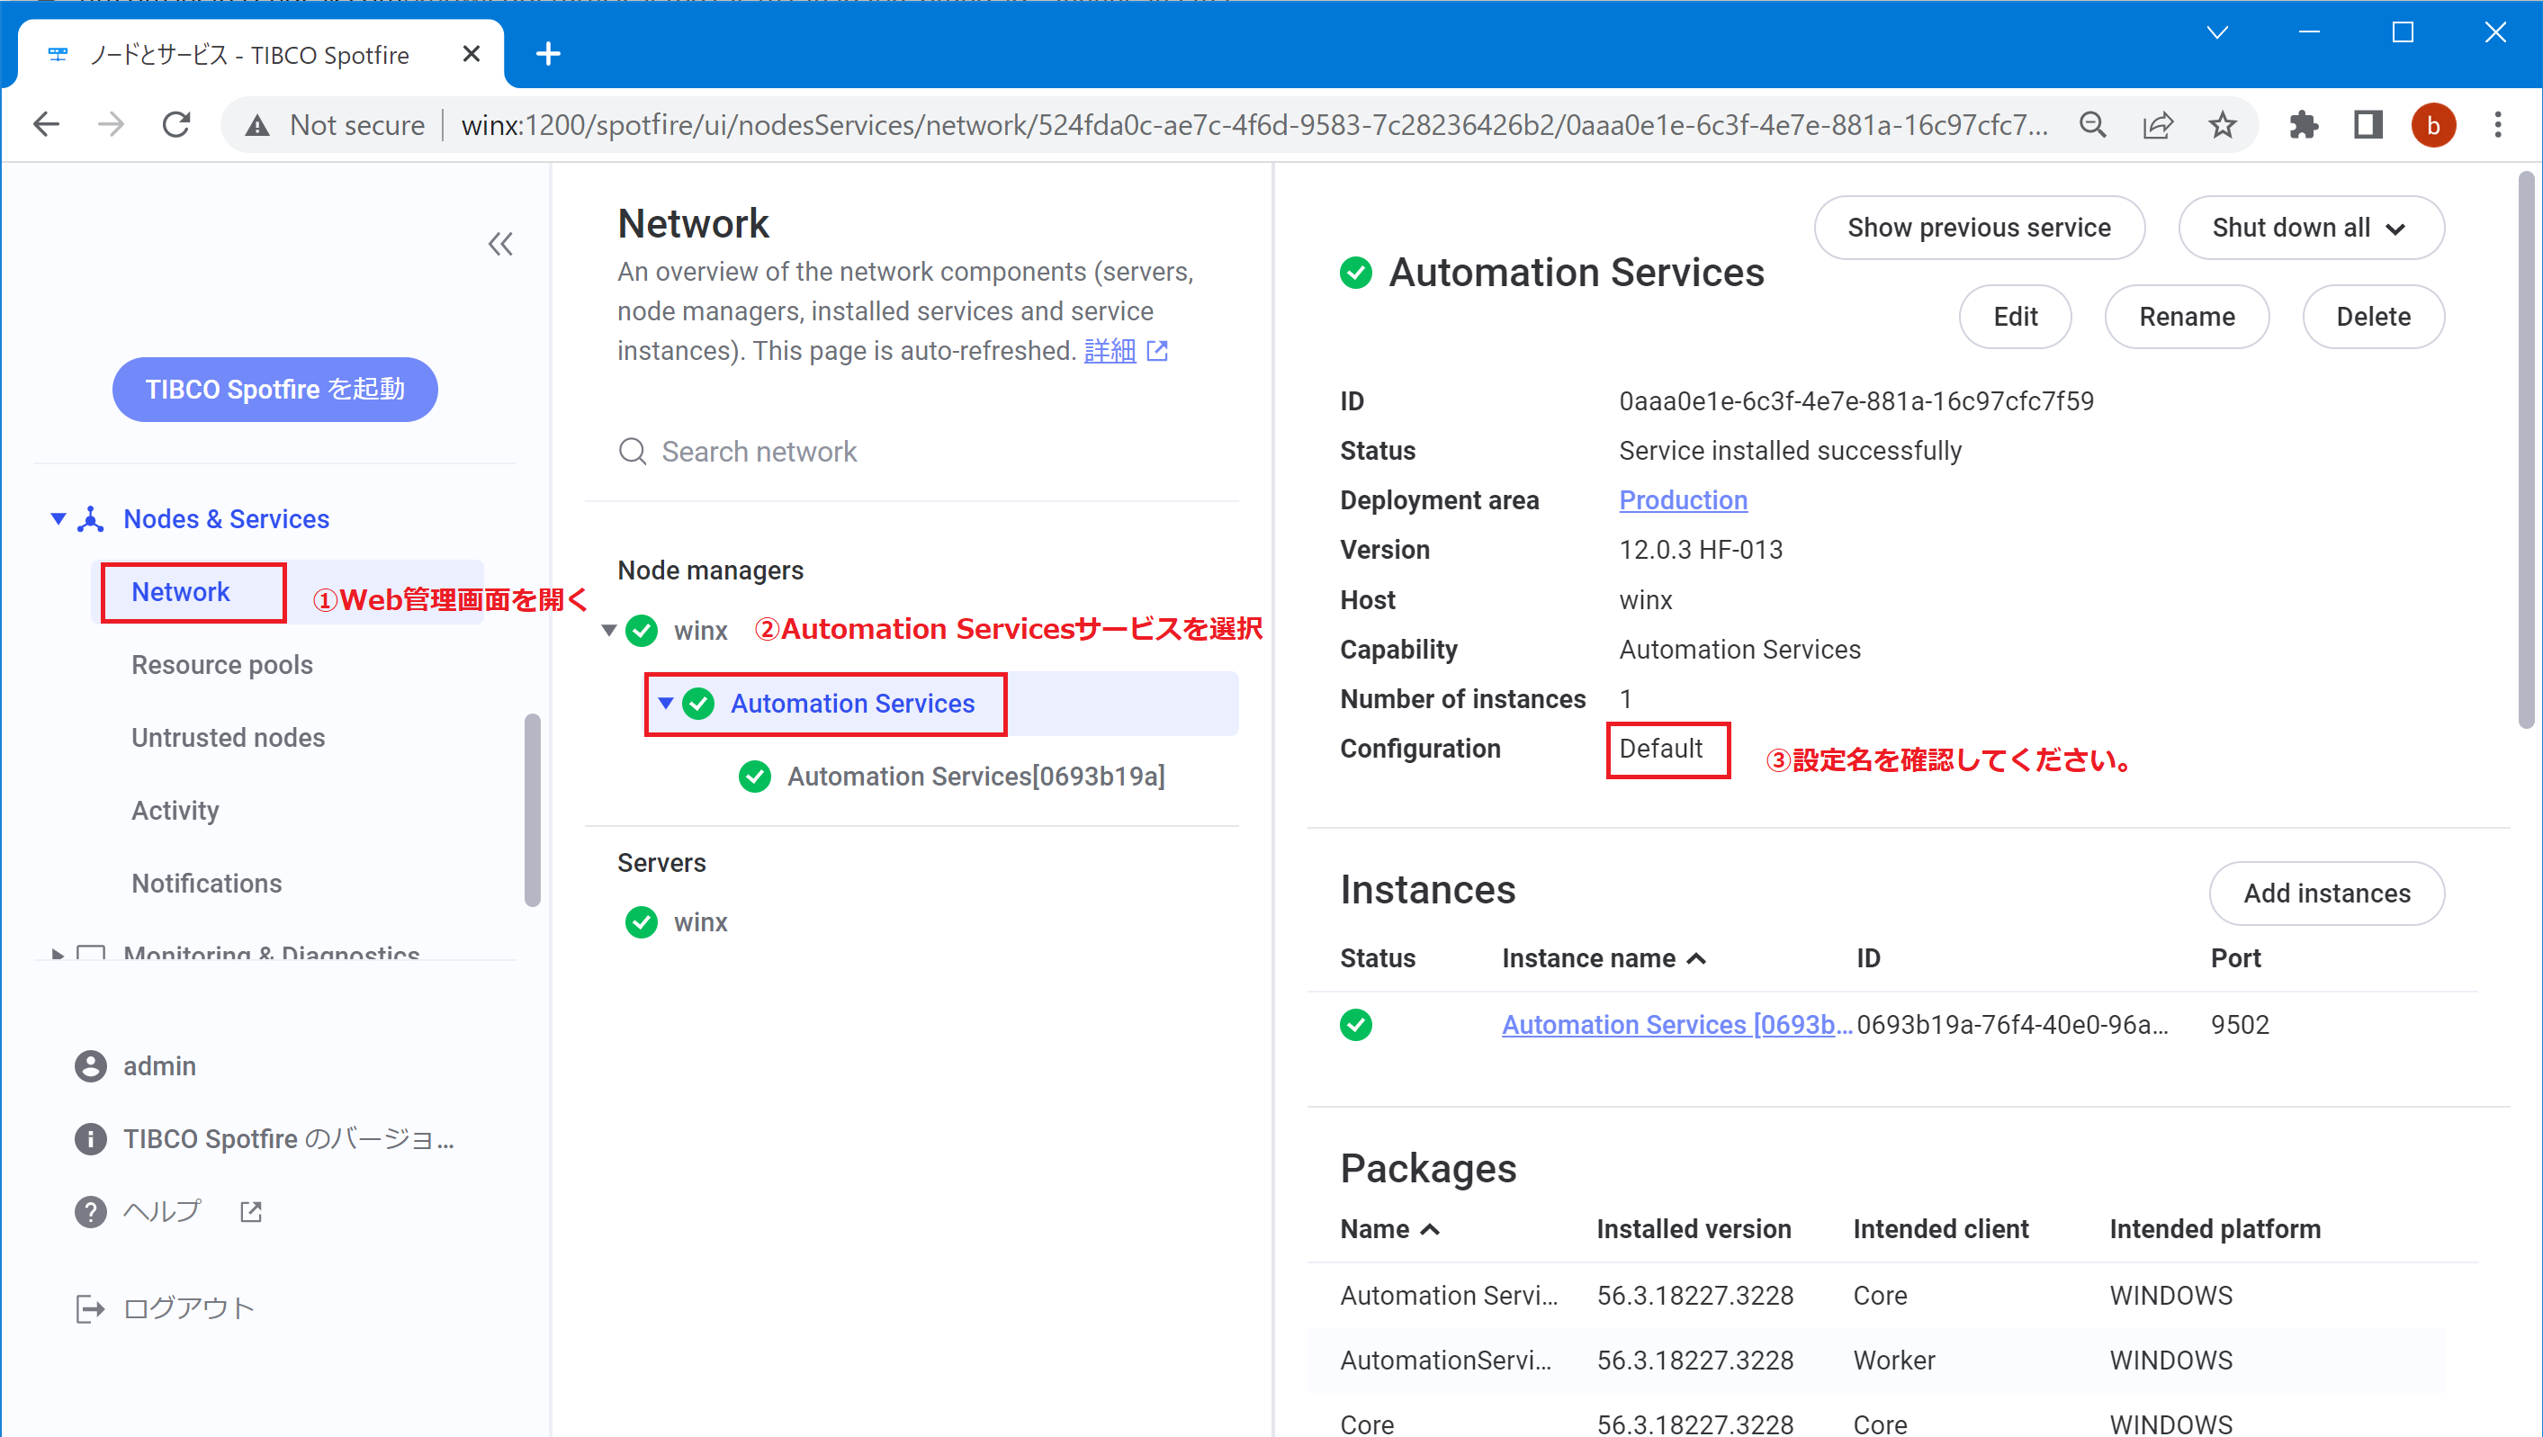Open the Automation Services [0693b... instance link
The height and width of the screenshot is (1437, 2543).
(1676, 1025)
